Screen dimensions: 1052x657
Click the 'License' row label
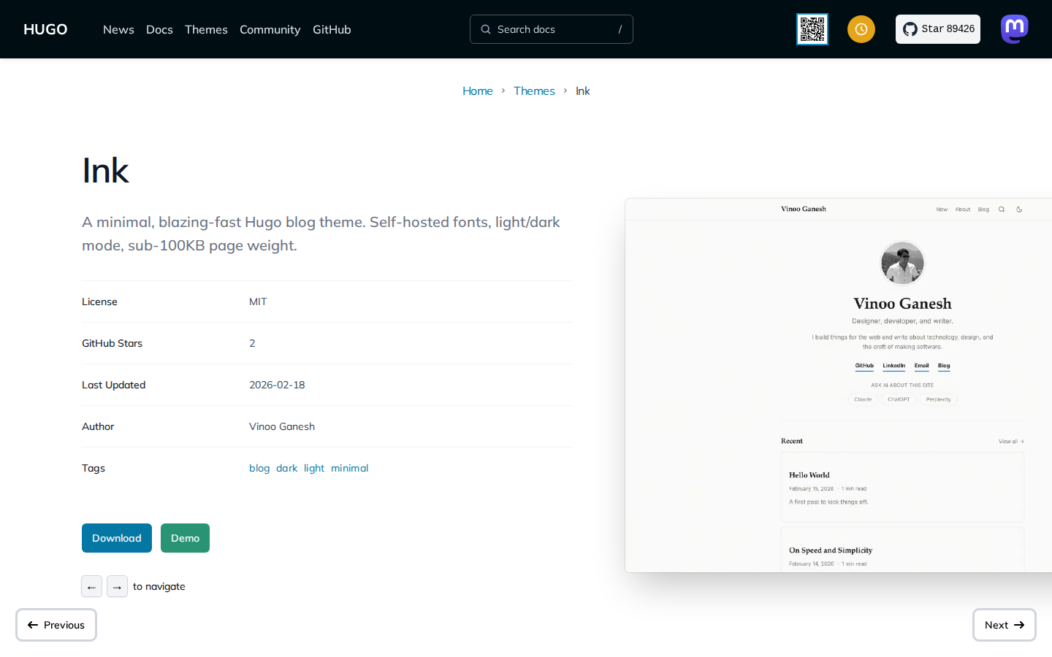99,301
